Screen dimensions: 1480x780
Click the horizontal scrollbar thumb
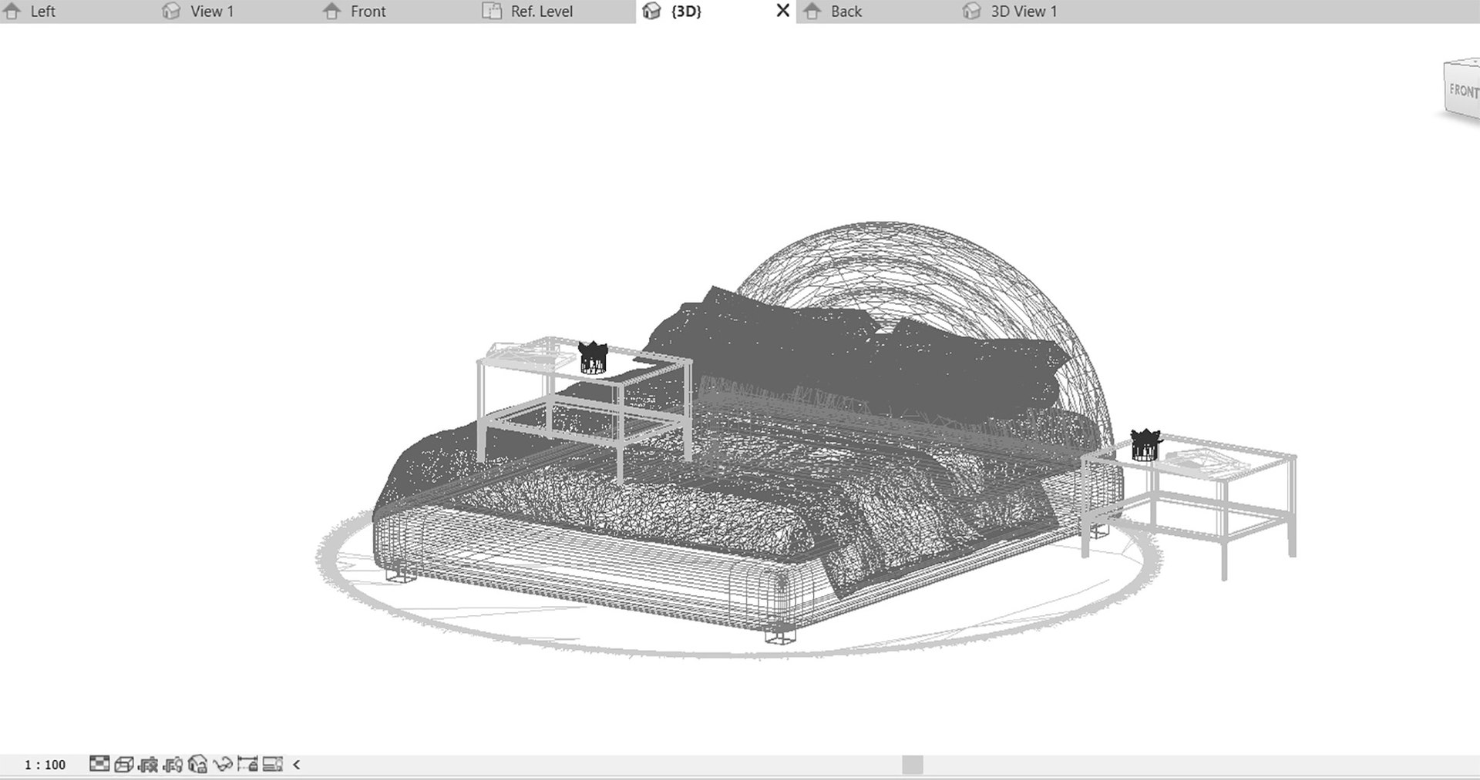pyautogui.click(x=913, y=765)
